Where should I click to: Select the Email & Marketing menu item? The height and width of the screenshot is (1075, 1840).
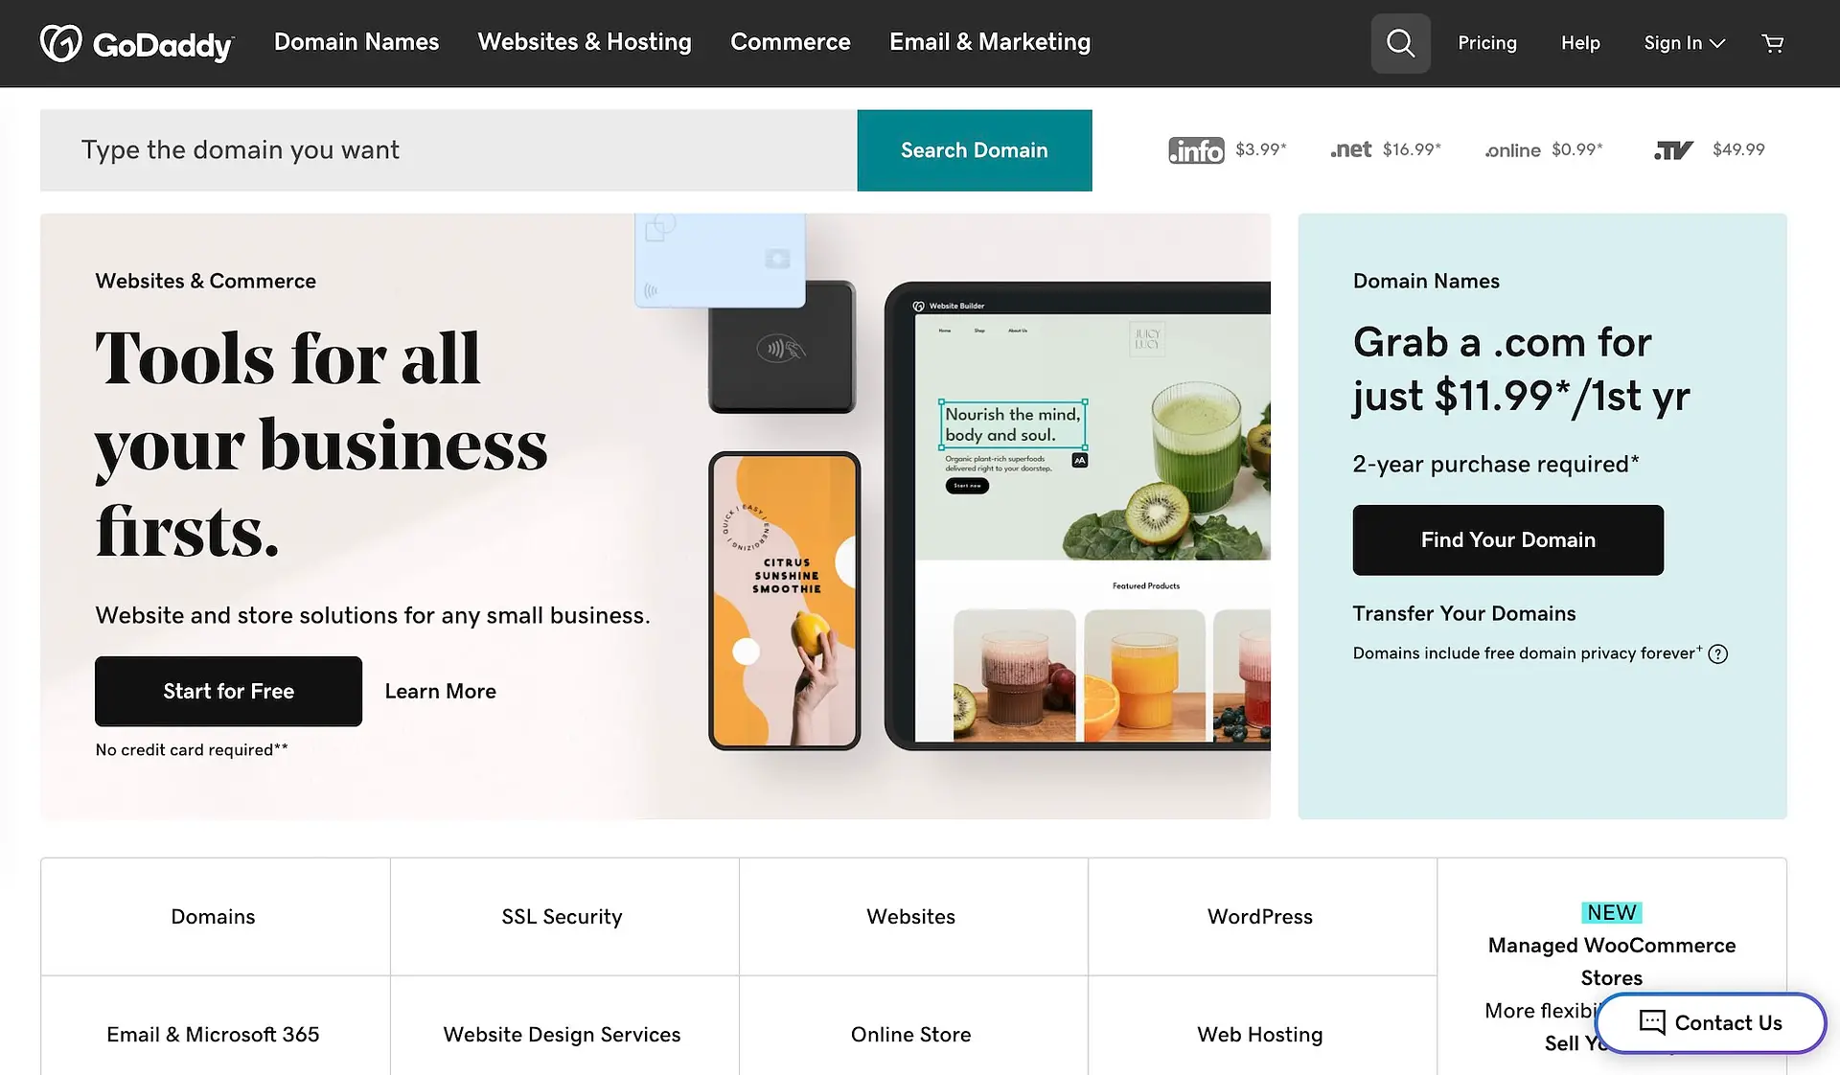(990, 41)
